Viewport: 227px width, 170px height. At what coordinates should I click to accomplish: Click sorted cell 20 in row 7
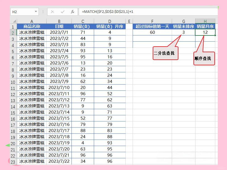[x=110, y=63]
